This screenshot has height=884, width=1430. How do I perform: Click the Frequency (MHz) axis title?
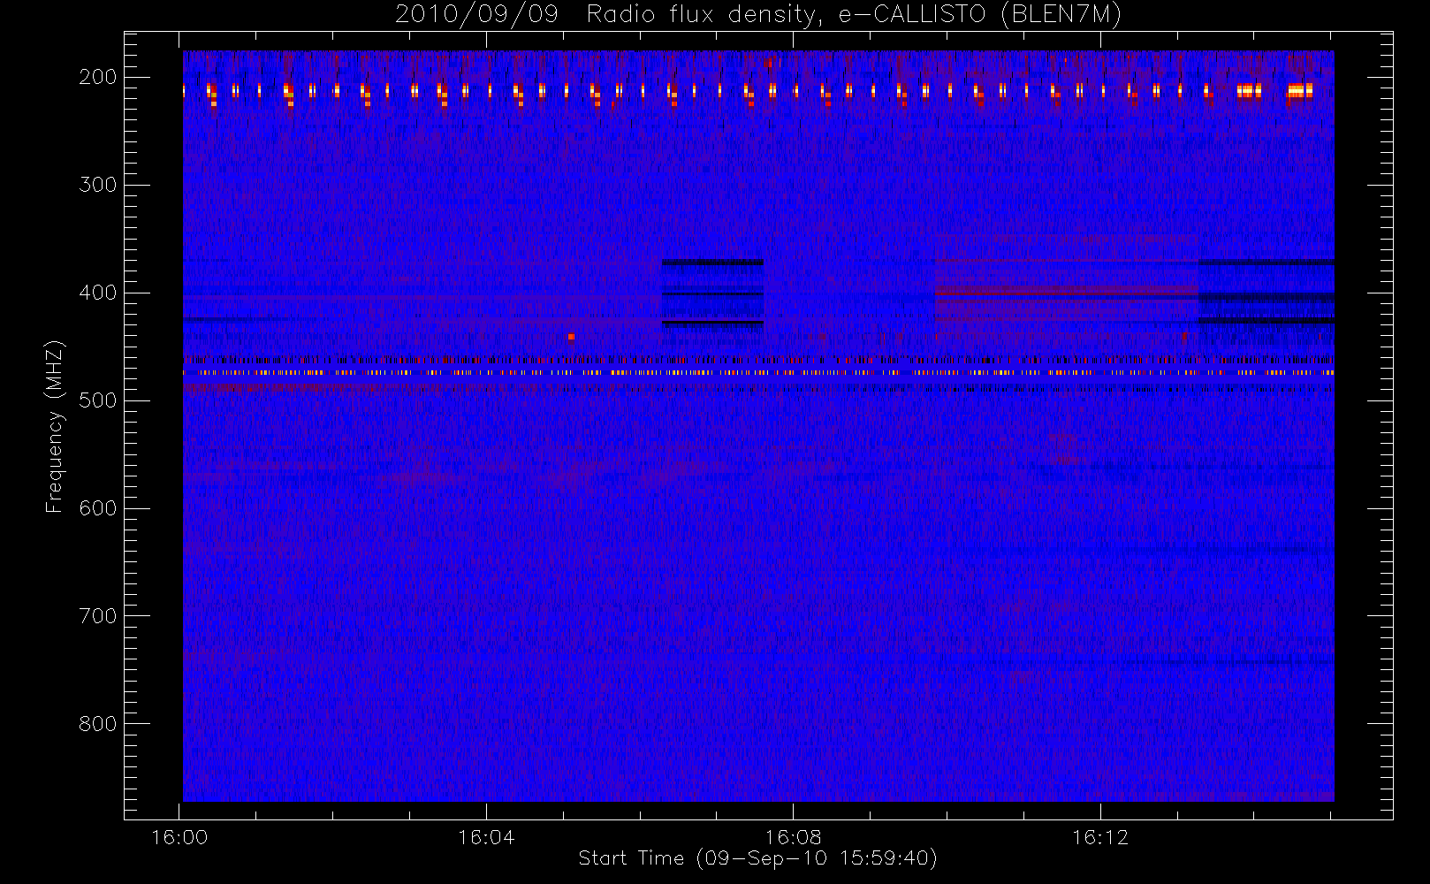55,426
